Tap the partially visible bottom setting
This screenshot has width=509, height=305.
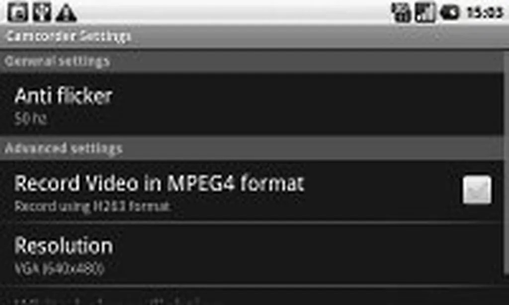pos(252,297)
